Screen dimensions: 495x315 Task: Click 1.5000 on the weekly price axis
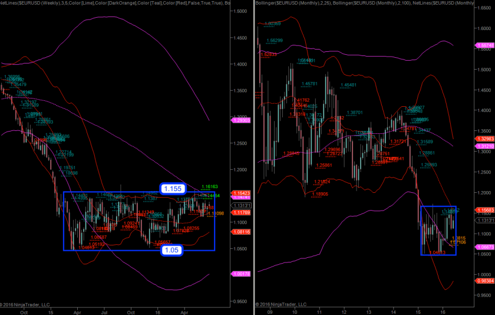pos(240,11)
